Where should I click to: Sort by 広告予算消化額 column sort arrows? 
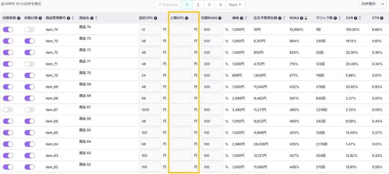283,18
